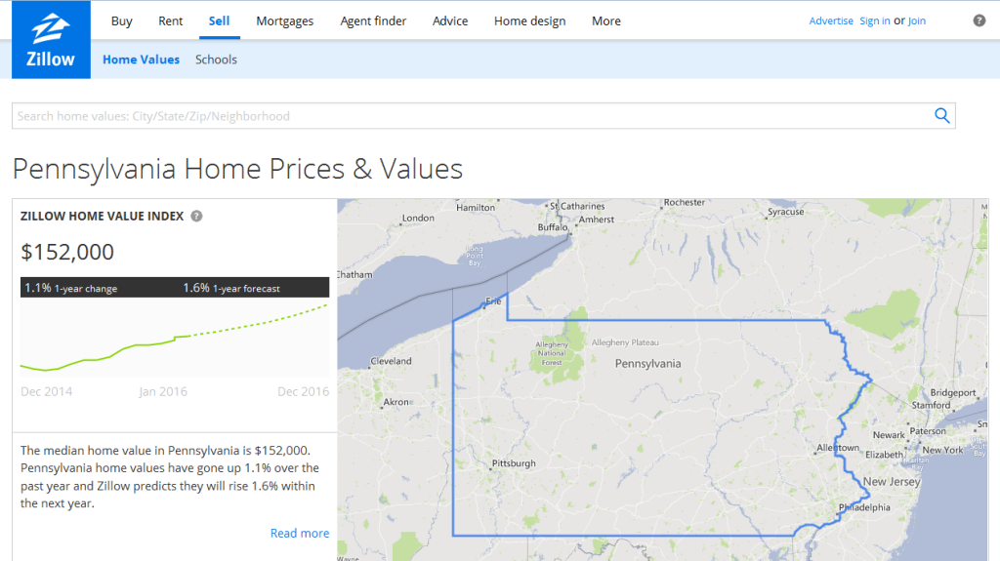The height and width of the screenshot is (561, 1000).
Task: Click Pittsburgh on the map
Action: click(x=514, y=463)
